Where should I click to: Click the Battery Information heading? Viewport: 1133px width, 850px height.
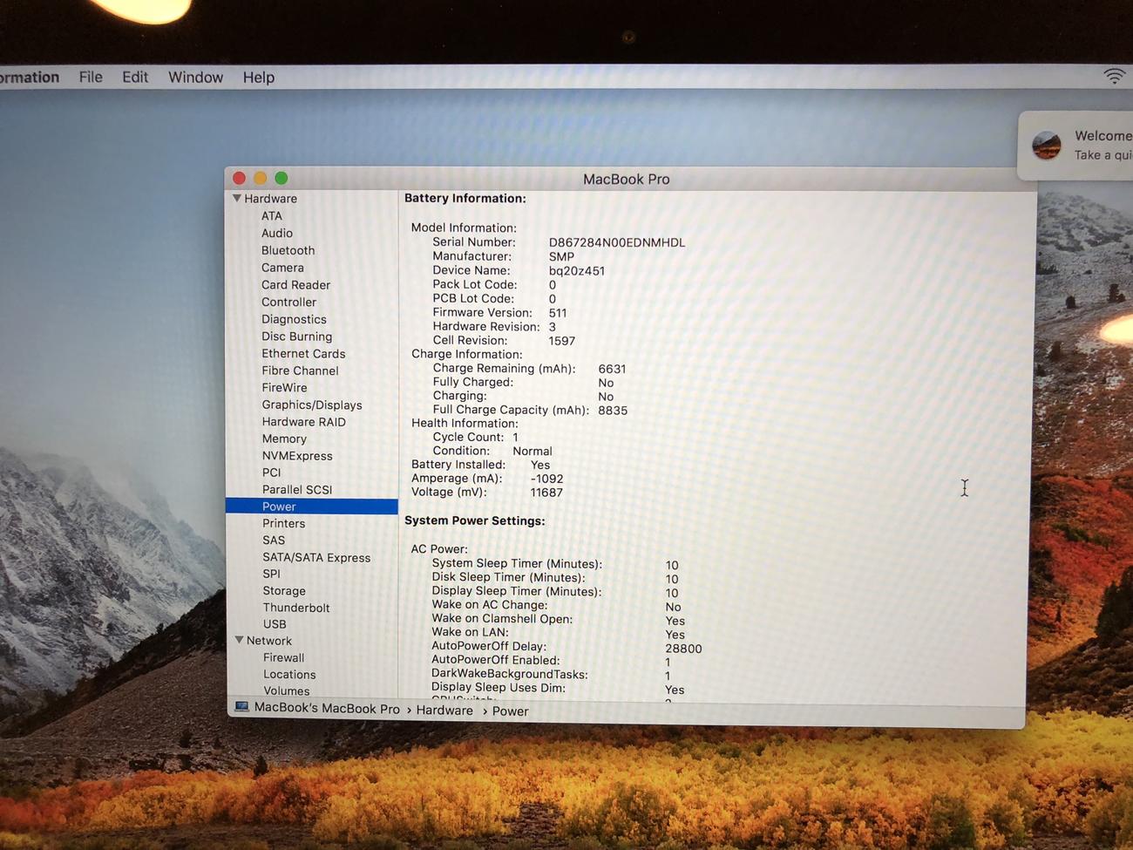point(465,199)
